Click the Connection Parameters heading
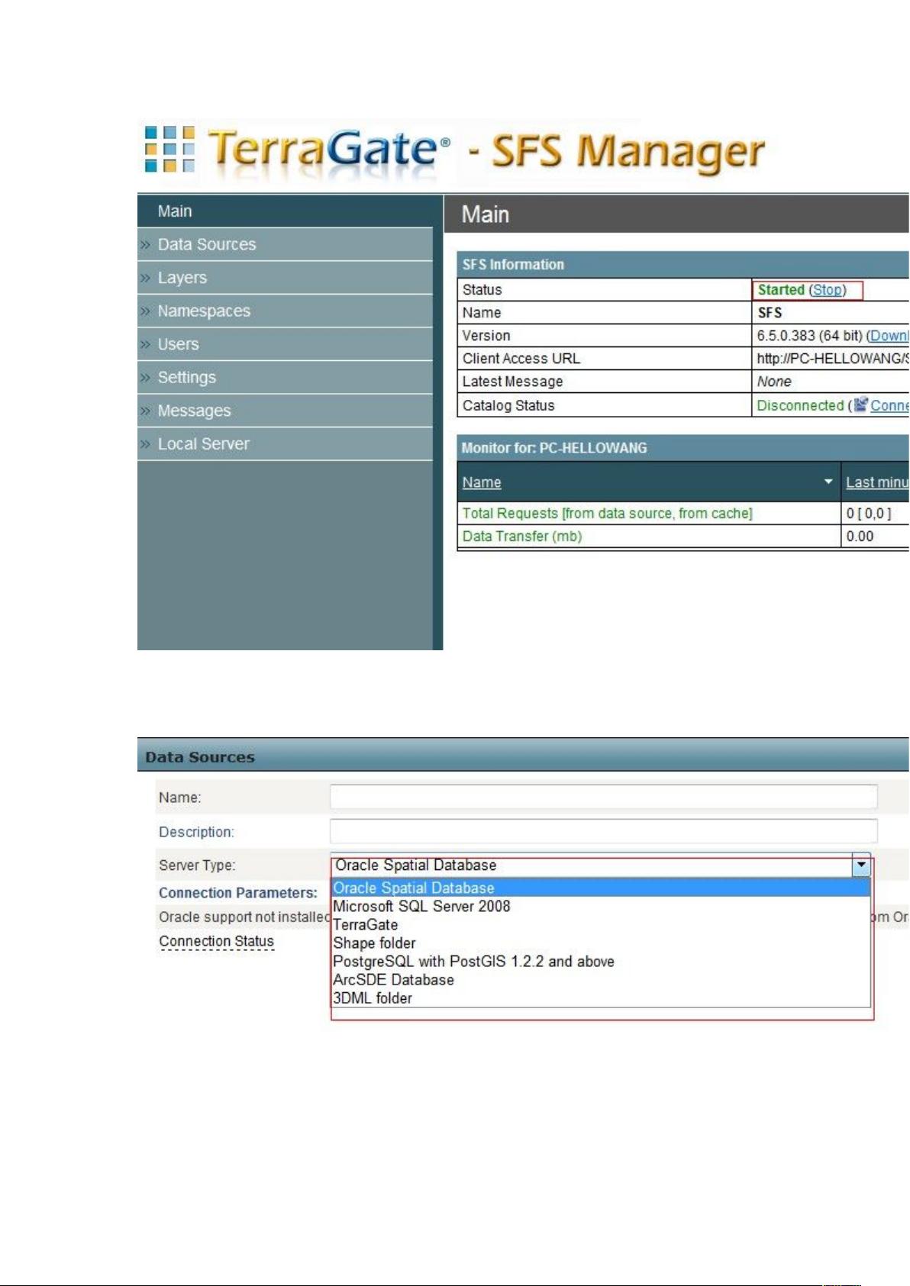This screenshot has width=910, height=1286. pos(238,893)
